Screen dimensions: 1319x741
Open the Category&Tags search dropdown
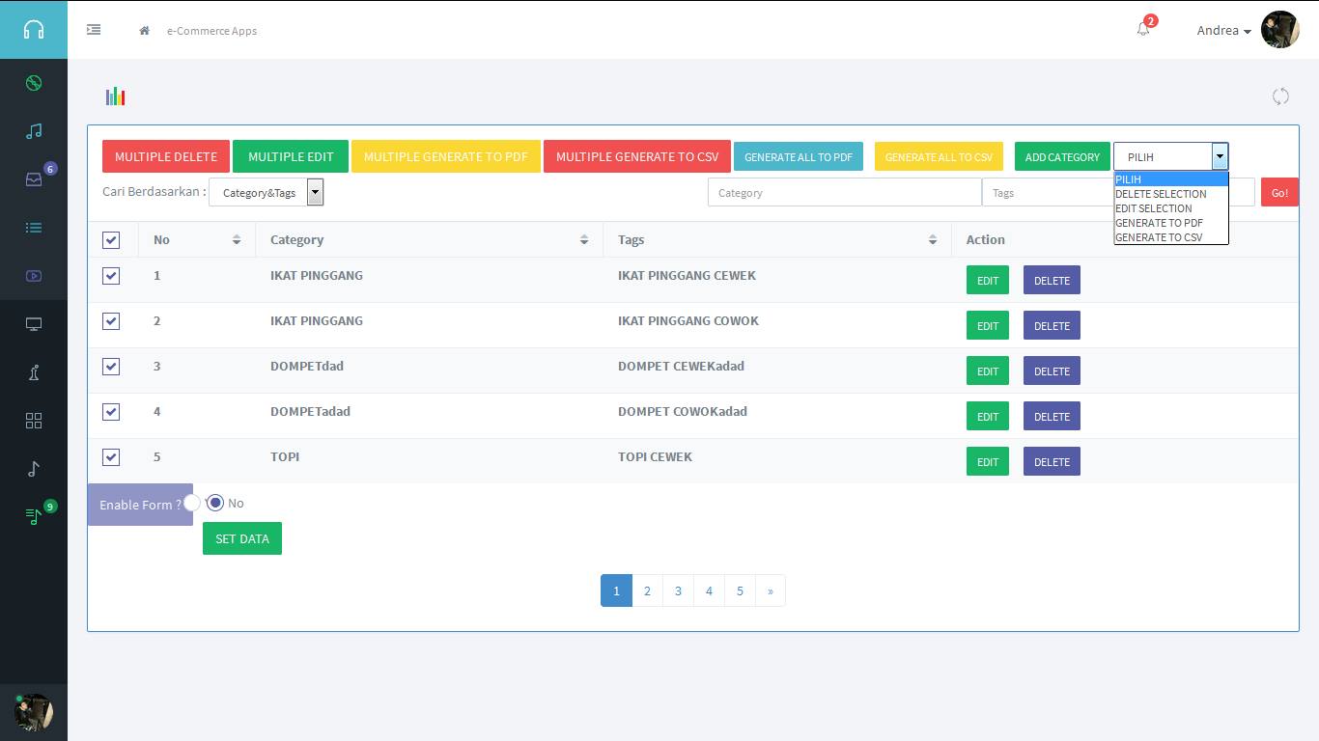(x=266, y=193)
